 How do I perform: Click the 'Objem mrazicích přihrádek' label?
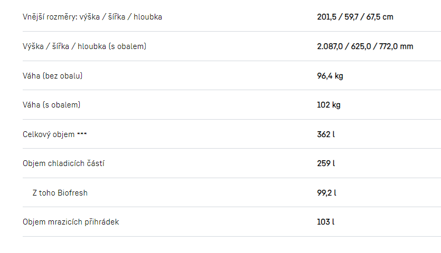click(71, 222)
